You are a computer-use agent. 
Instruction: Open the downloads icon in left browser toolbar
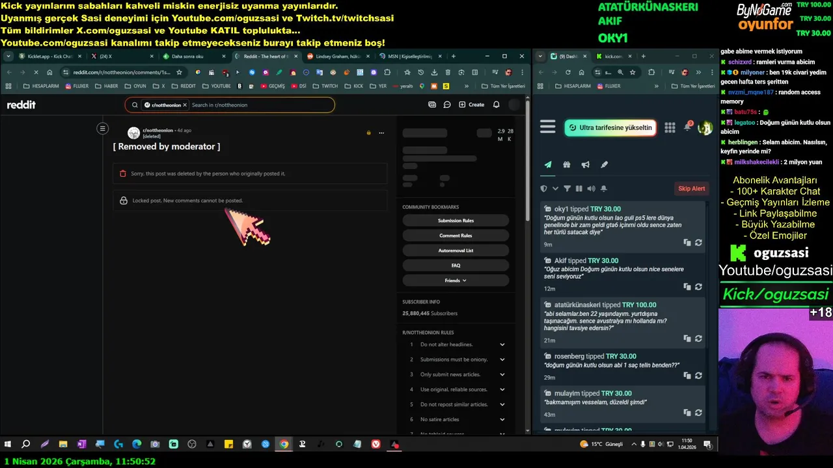point(433,72)
